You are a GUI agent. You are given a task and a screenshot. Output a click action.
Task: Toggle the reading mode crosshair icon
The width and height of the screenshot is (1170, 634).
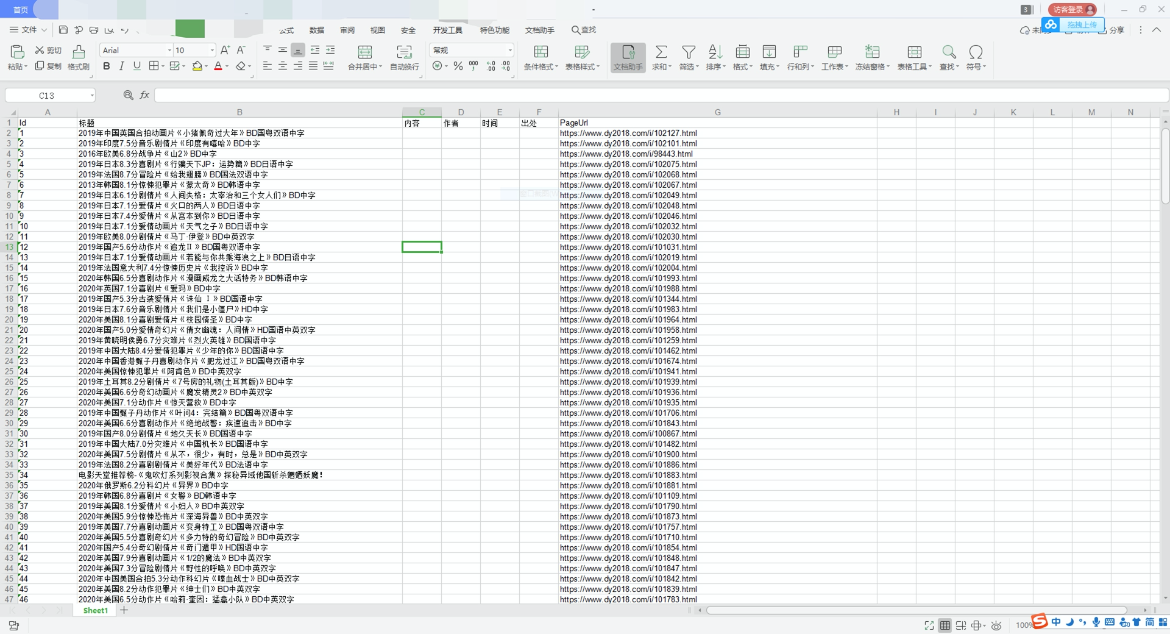(976, 625)
